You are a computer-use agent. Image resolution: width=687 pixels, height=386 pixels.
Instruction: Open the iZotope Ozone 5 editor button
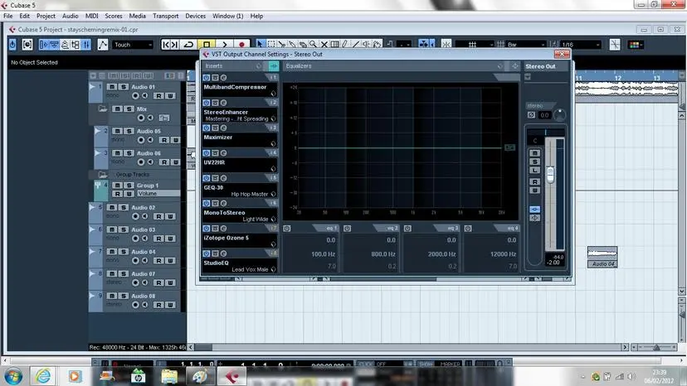[x=223, y=229]
